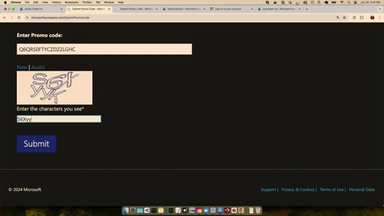Open the History menu

click(x=56, y=2)
